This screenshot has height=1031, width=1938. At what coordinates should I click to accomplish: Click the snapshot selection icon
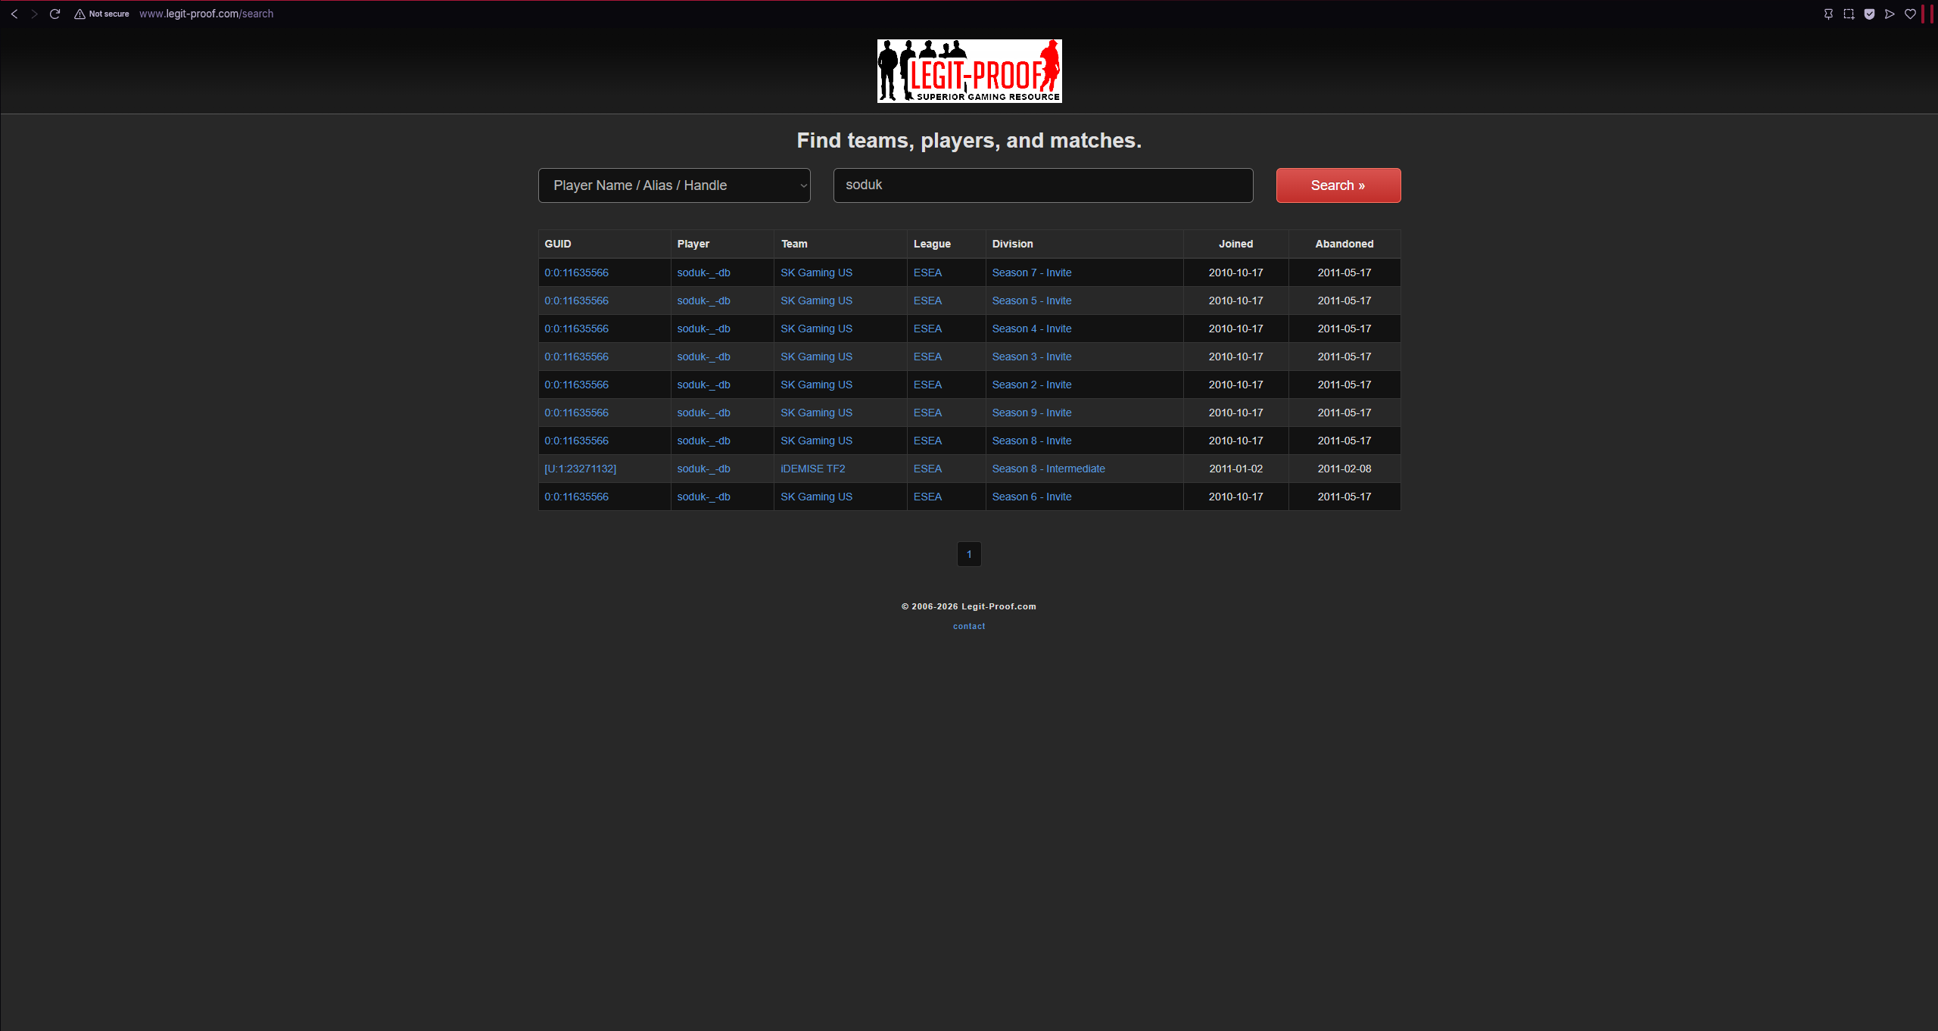pyautogui.click(x=1849, y=14)
